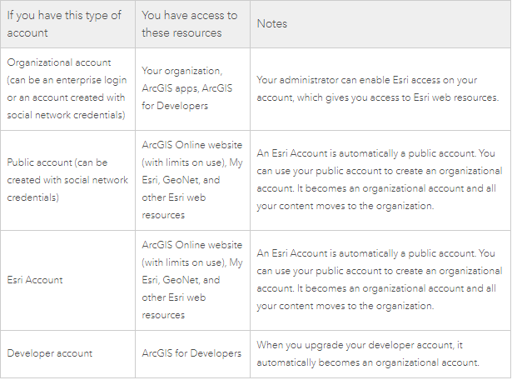Click the notes cell in the Esri Account row
Screen dimensions: 512x380
380,280
